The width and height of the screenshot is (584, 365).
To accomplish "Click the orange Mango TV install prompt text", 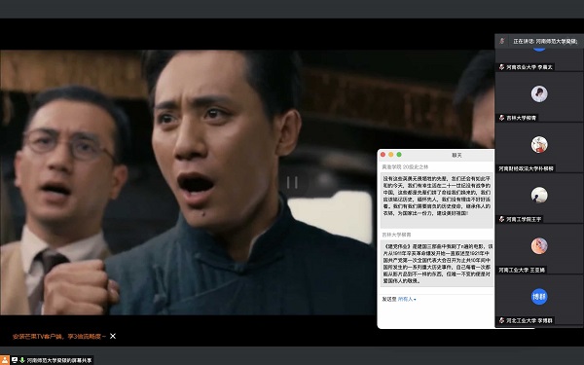I will point(59,337).
